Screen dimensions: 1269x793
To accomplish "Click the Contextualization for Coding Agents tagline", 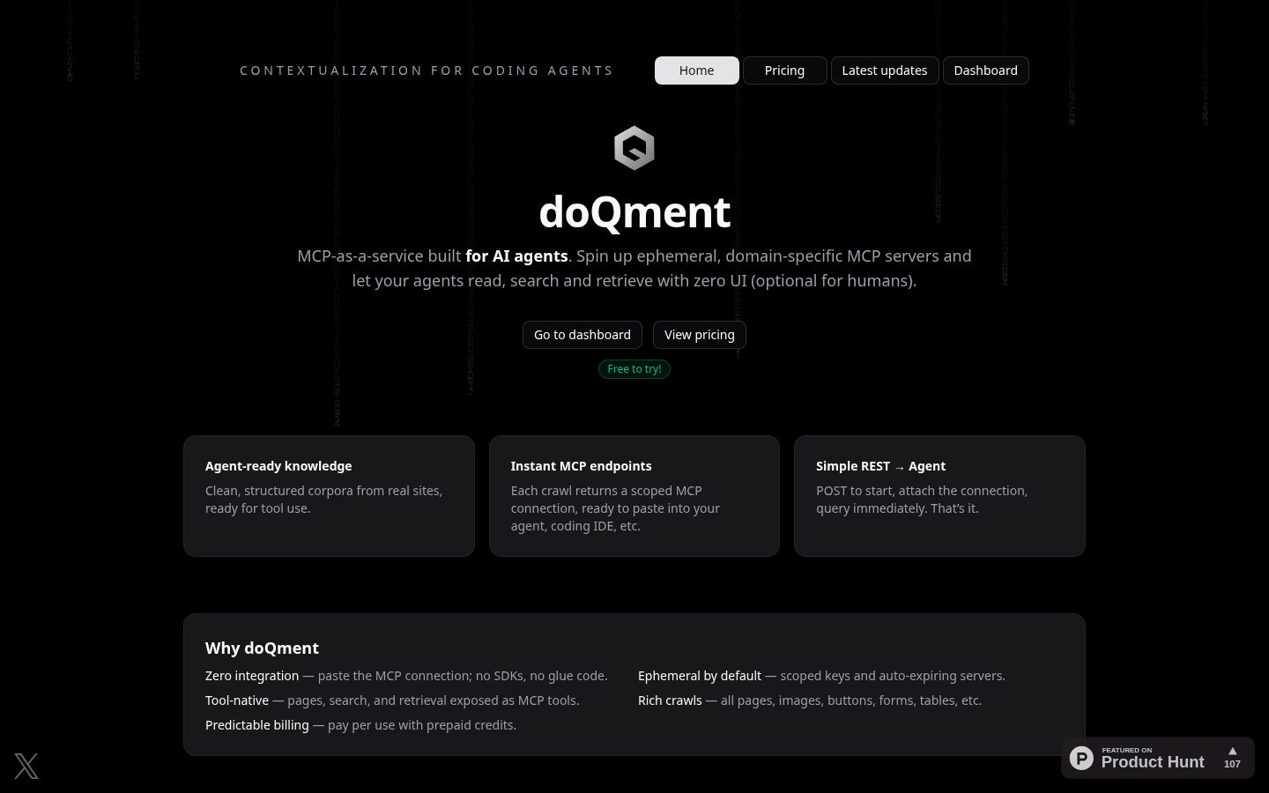I will [427, 70].
